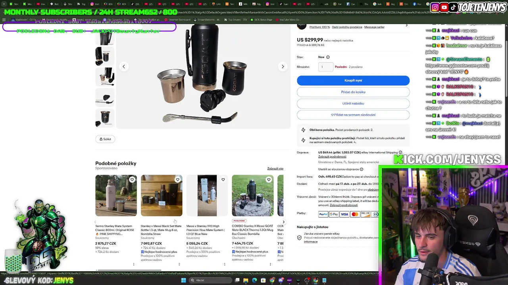Open Zobrazit podrobnosti link under shipping

tap(332, 156)
